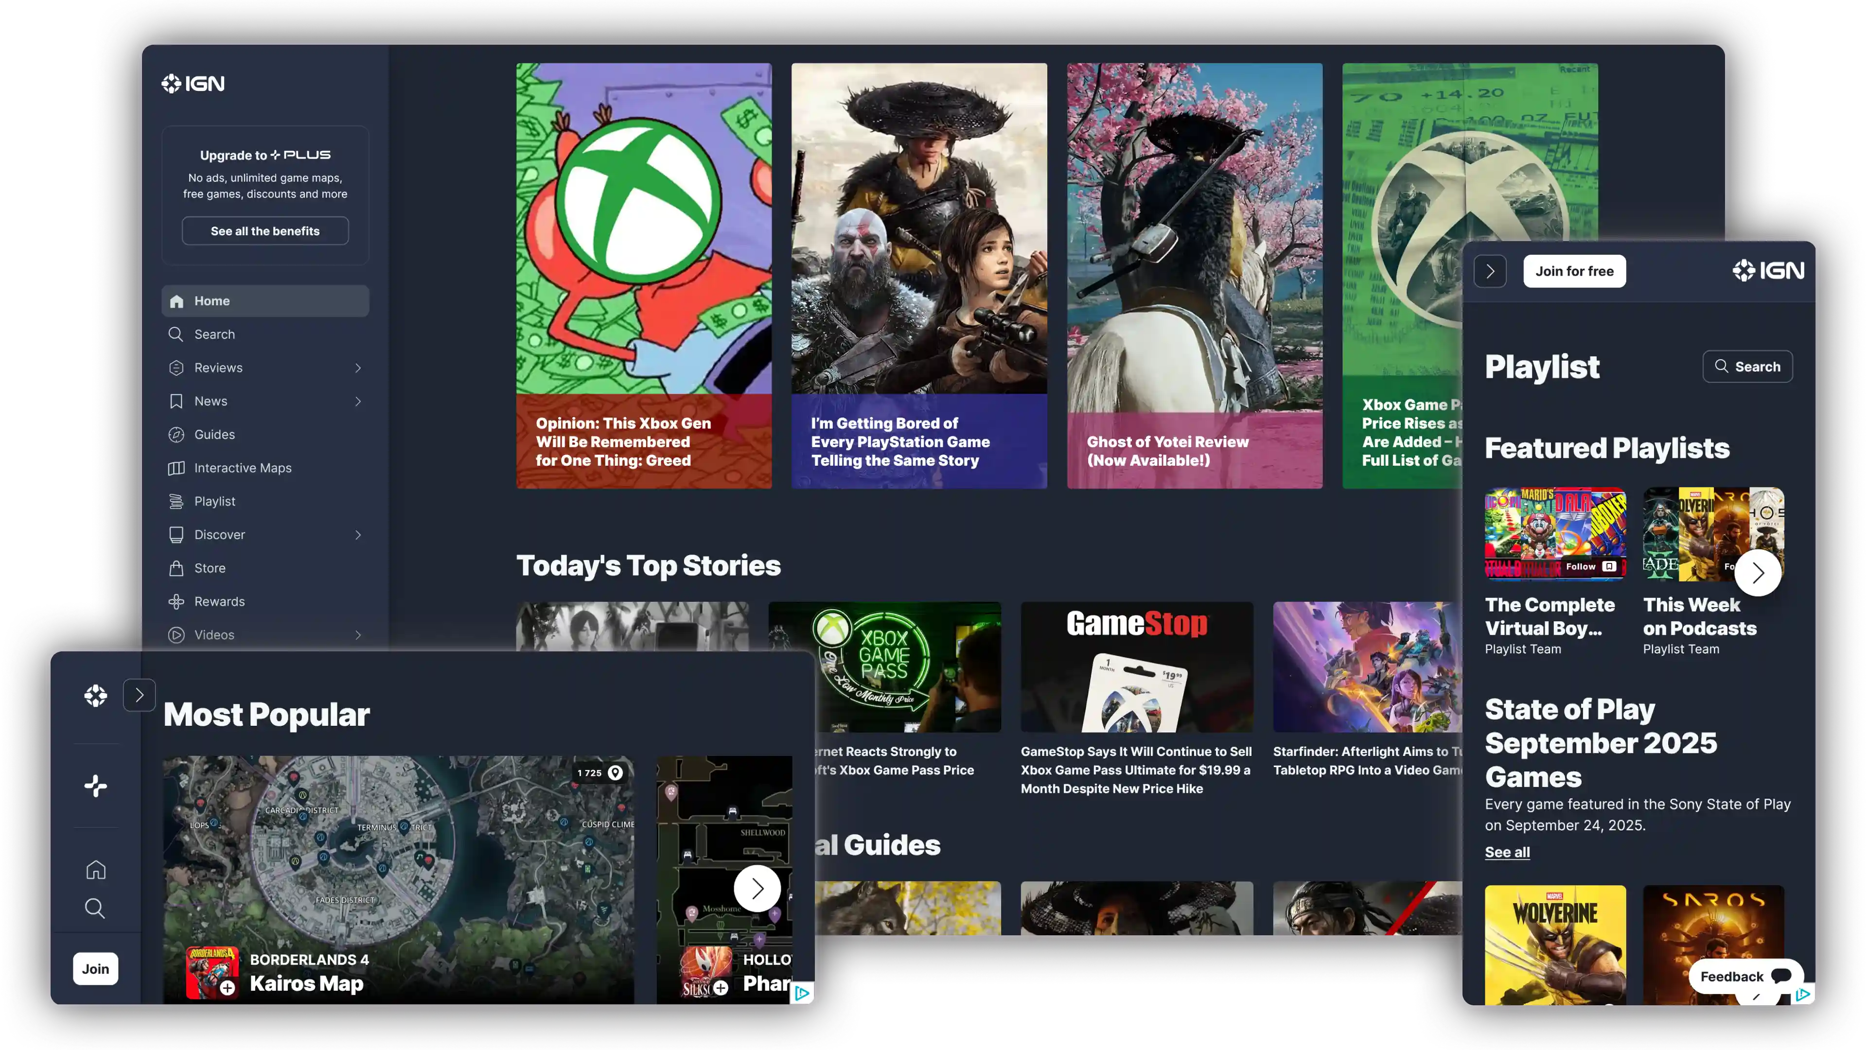1867x1050 pixels.
Task: Click the map pin icon showing 1 725
Action: click(616, 772)
